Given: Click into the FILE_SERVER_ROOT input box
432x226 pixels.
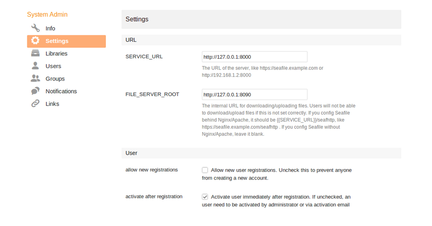Looking at the screenshot, I should pos(254,94).
